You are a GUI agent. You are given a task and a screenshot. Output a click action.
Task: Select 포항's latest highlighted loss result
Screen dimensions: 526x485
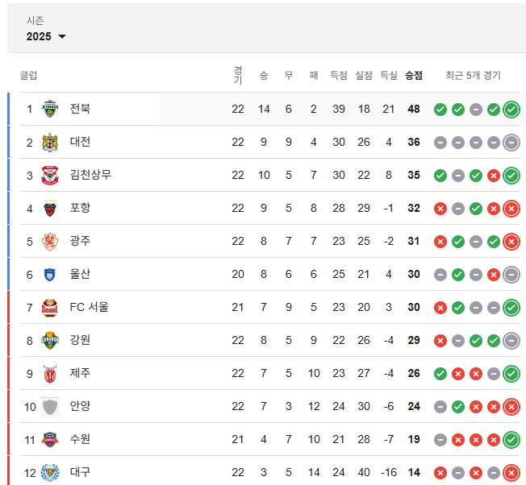(511, 209)
